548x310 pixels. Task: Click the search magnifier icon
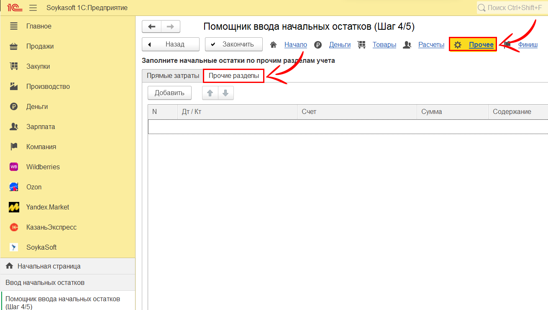(x=481, y=8)
